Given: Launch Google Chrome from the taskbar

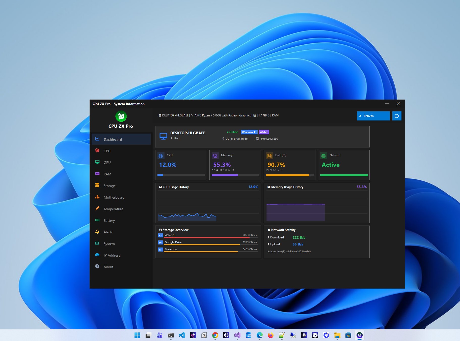Looking at the screenshot, I should tap(215, 335).
